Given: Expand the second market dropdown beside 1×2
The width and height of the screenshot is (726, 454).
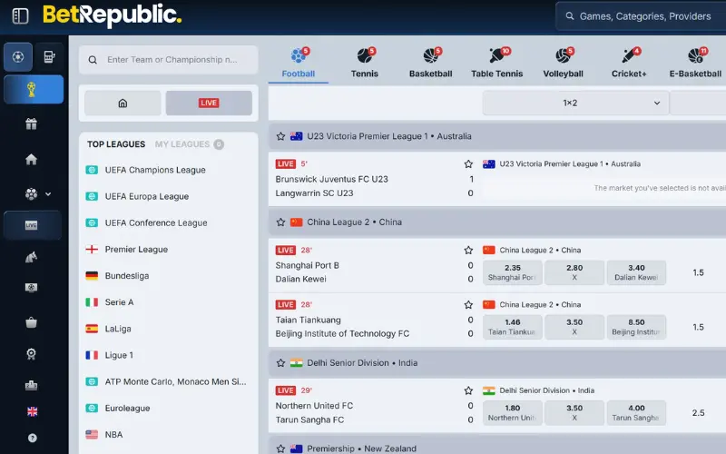Looking at the screenshot, I should tap(698, 103).
